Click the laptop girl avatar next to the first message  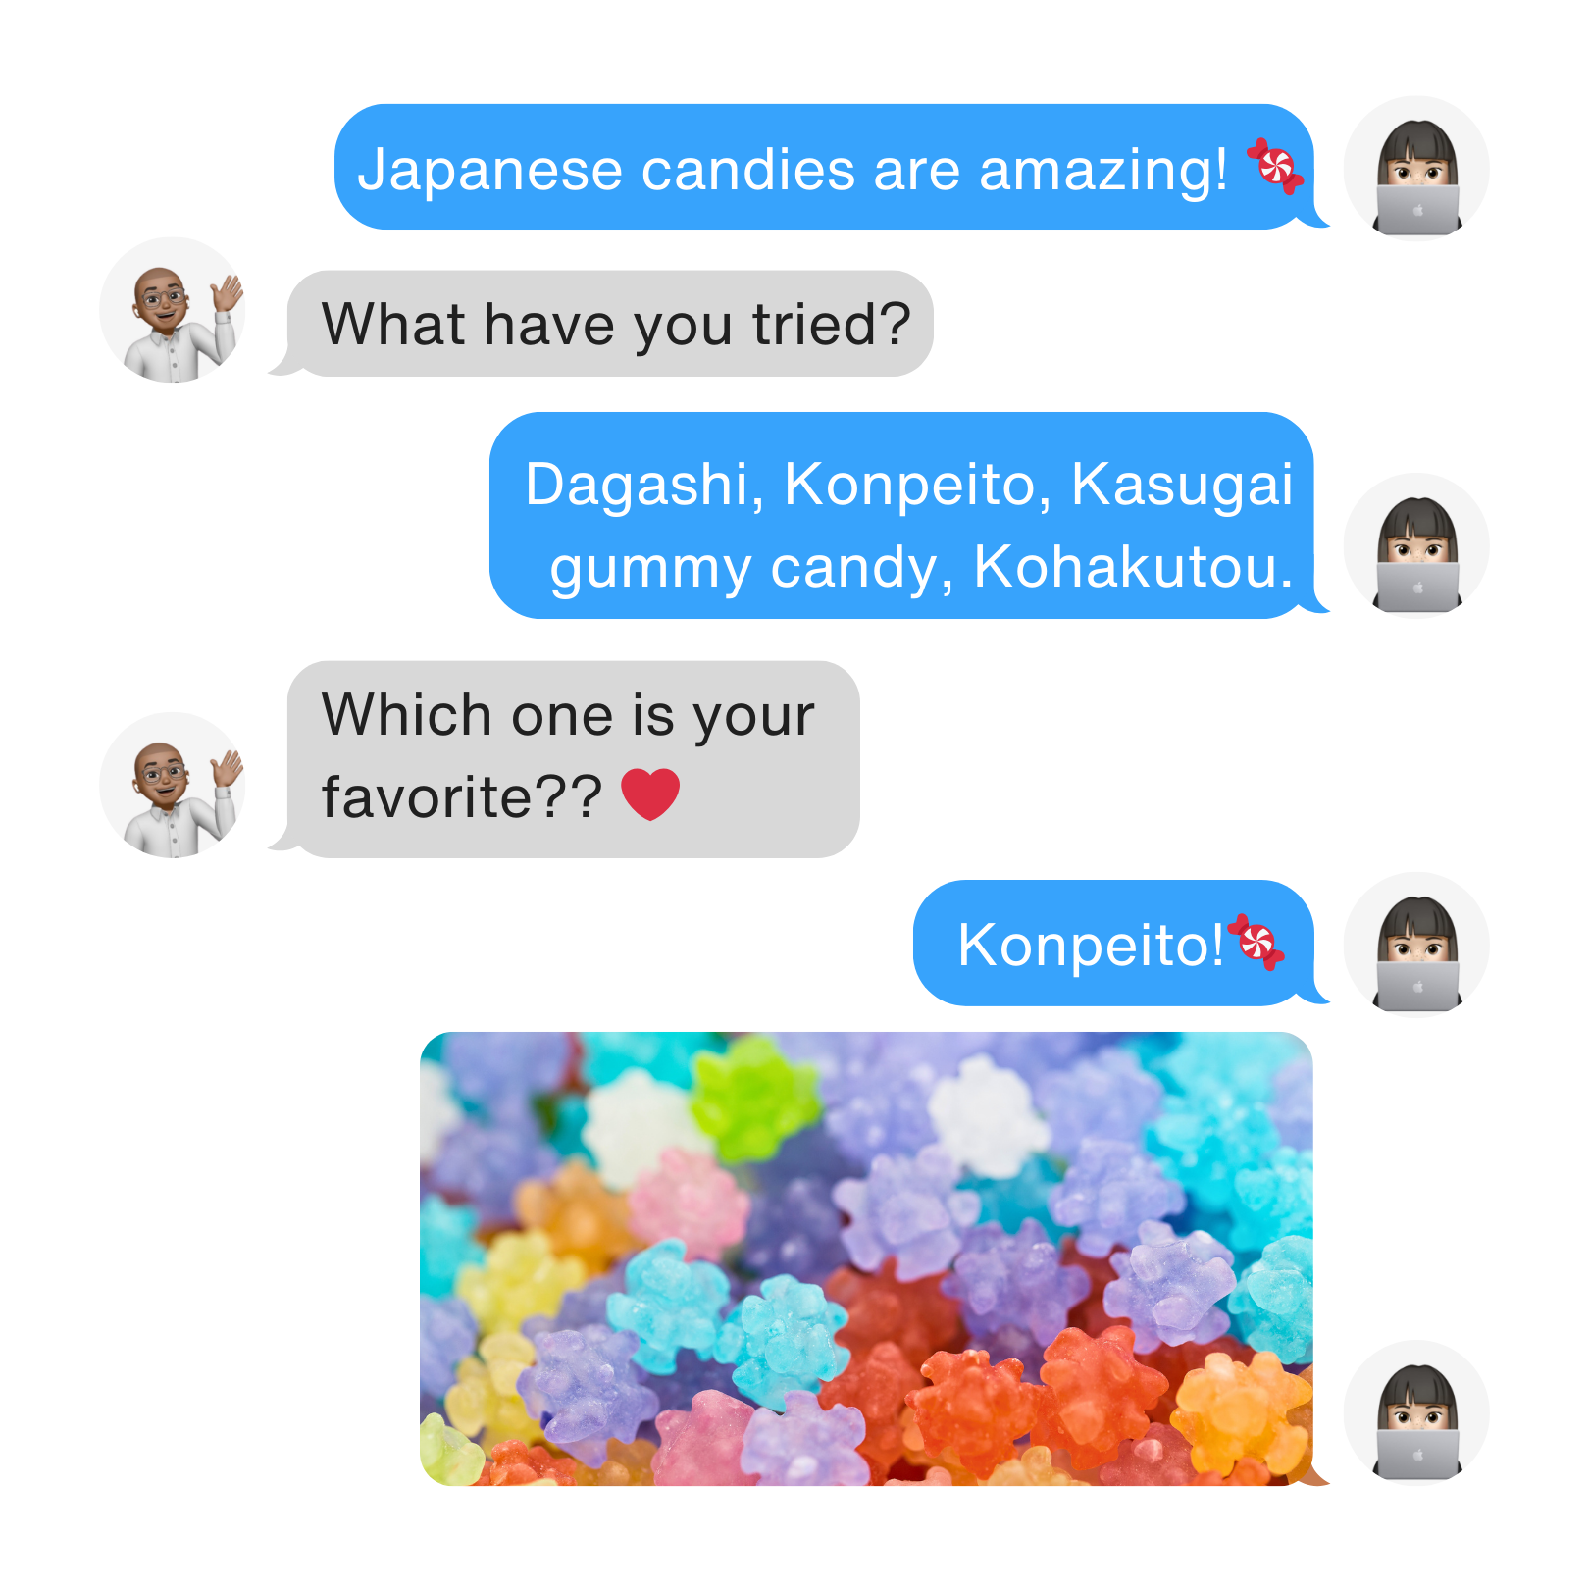(1416, 169)
